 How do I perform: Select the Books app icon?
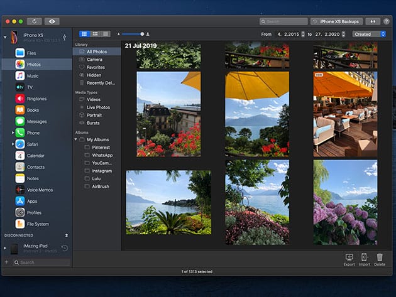click(20, 110)
